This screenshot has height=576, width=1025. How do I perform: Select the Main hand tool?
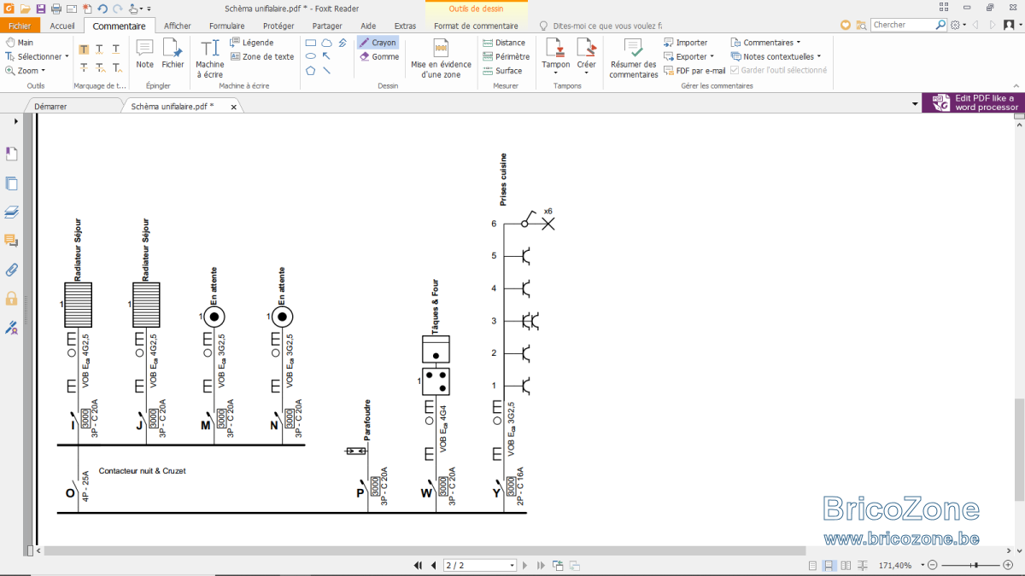tap(19, 42)
